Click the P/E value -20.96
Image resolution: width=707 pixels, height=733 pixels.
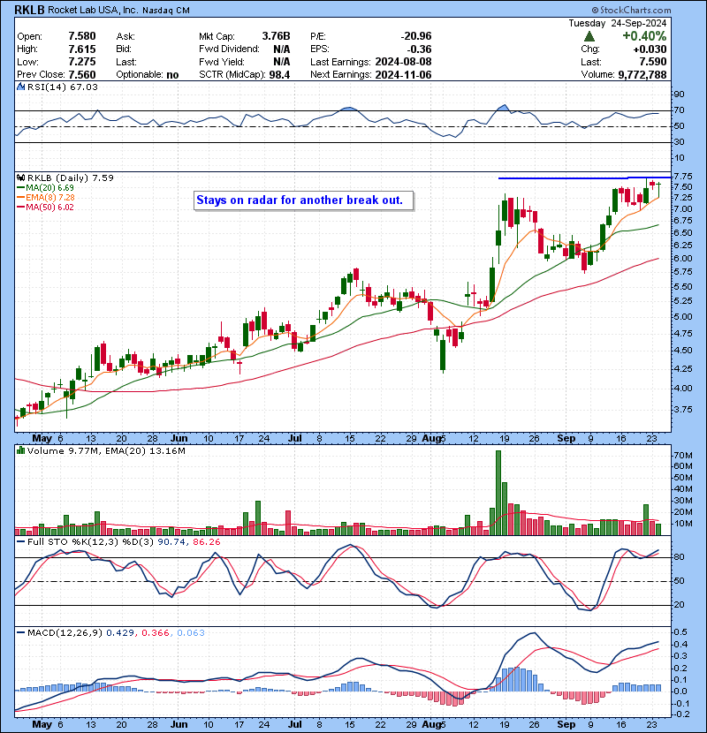click(x=416, y=36)
